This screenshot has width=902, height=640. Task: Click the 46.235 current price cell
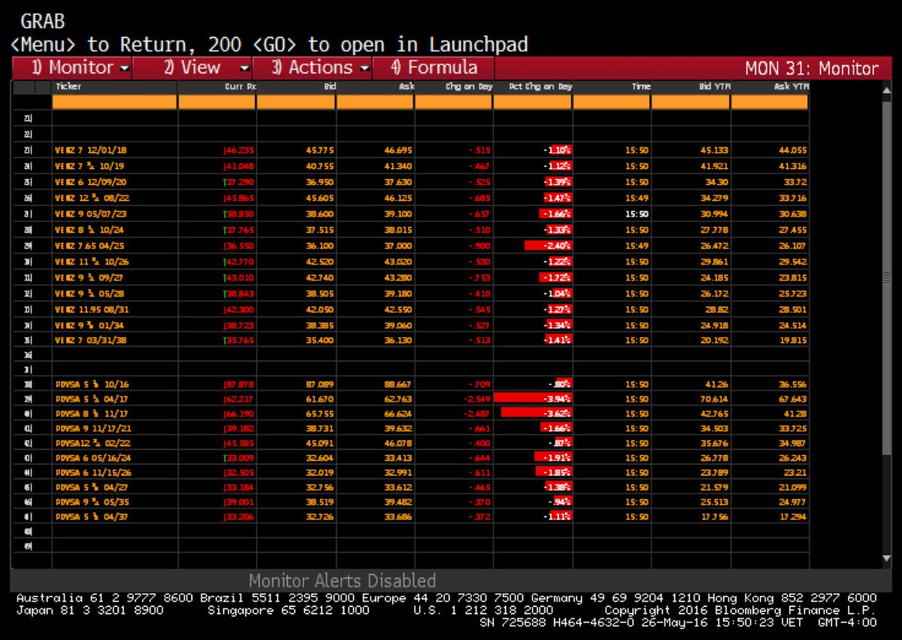click(238, 150)
